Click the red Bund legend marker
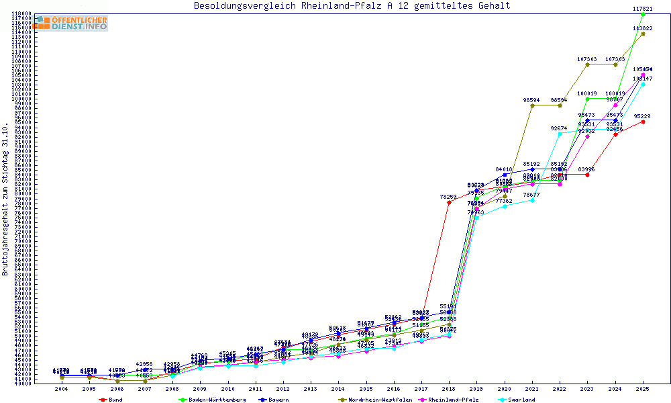The width and height of the screenshot is (671, 403). 103,400
